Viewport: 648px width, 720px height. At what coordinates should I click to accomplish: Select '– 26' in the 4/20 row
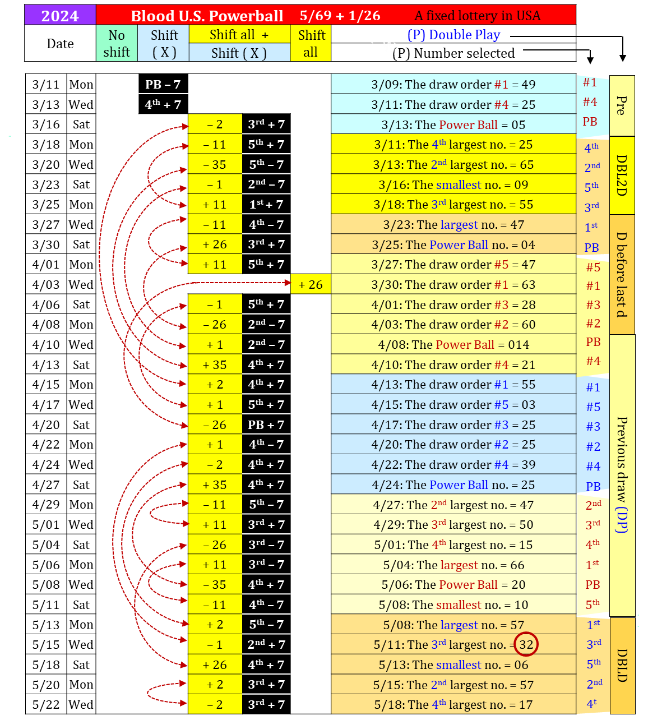[215, 424]
